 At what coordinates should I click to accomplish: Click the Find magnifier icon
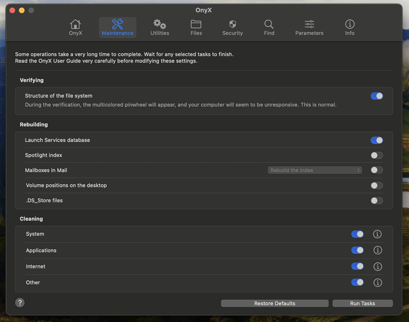(269, 24)
